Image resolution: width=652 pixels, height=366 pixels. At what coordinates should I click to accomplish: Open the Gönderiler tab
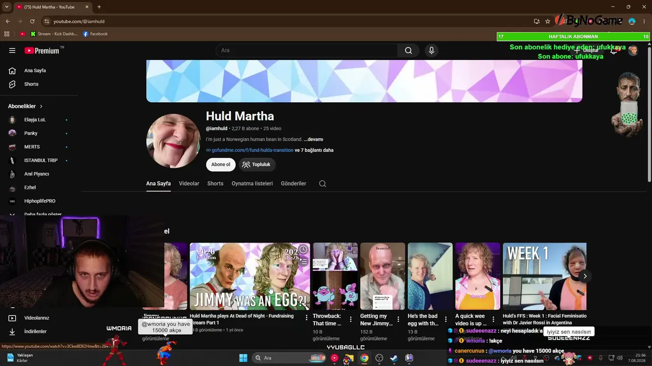[293, 184]
